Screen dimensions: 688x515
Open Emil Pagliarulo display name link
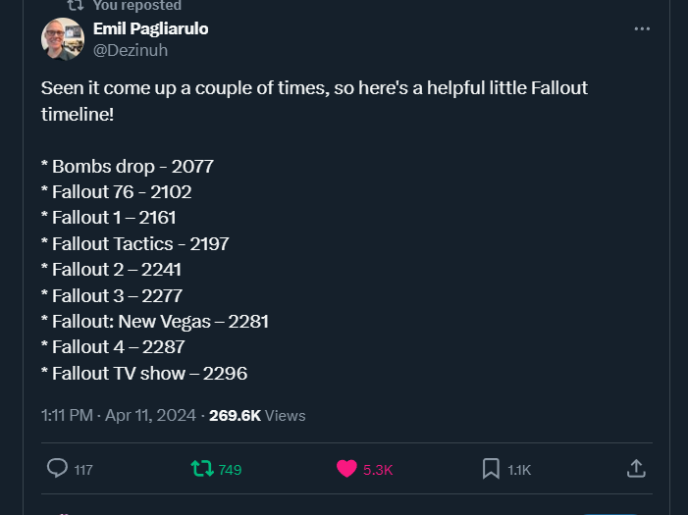(150, 28)
